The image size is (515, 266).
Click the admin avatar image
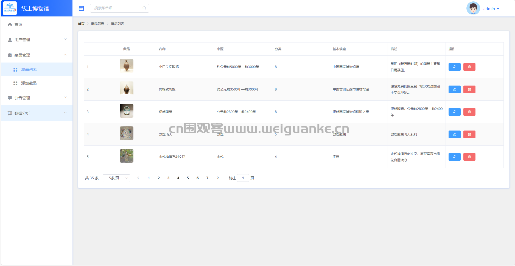click(473, 8)
